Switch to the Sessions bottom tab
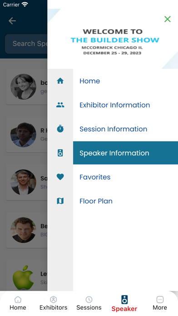The width and height of the screenshot is (178, 316). (89, 303)
